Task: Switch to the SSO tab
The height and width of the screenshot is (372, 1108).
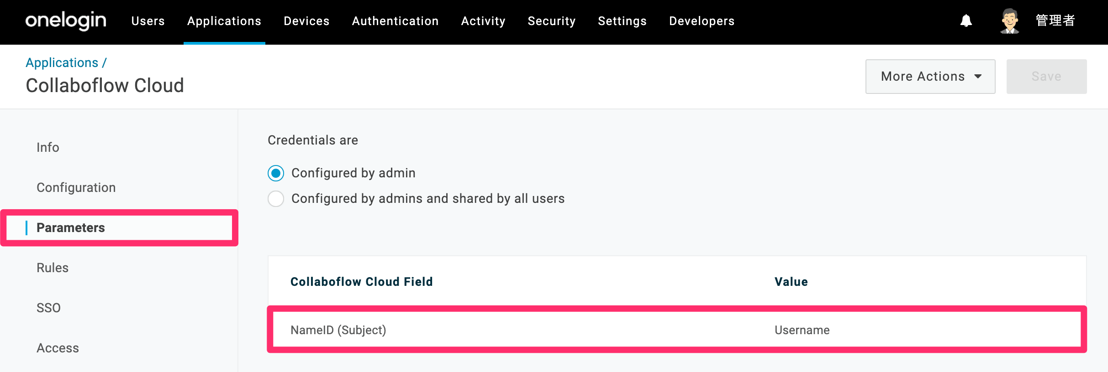Action: [x=48, y=308]
